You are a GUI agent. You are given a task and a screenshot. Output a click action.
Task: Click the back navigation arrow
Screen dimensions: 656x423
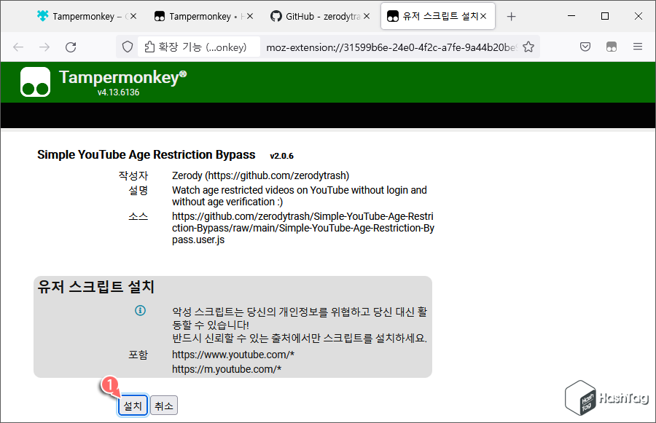pyautogui.click(x=17, y=46)
